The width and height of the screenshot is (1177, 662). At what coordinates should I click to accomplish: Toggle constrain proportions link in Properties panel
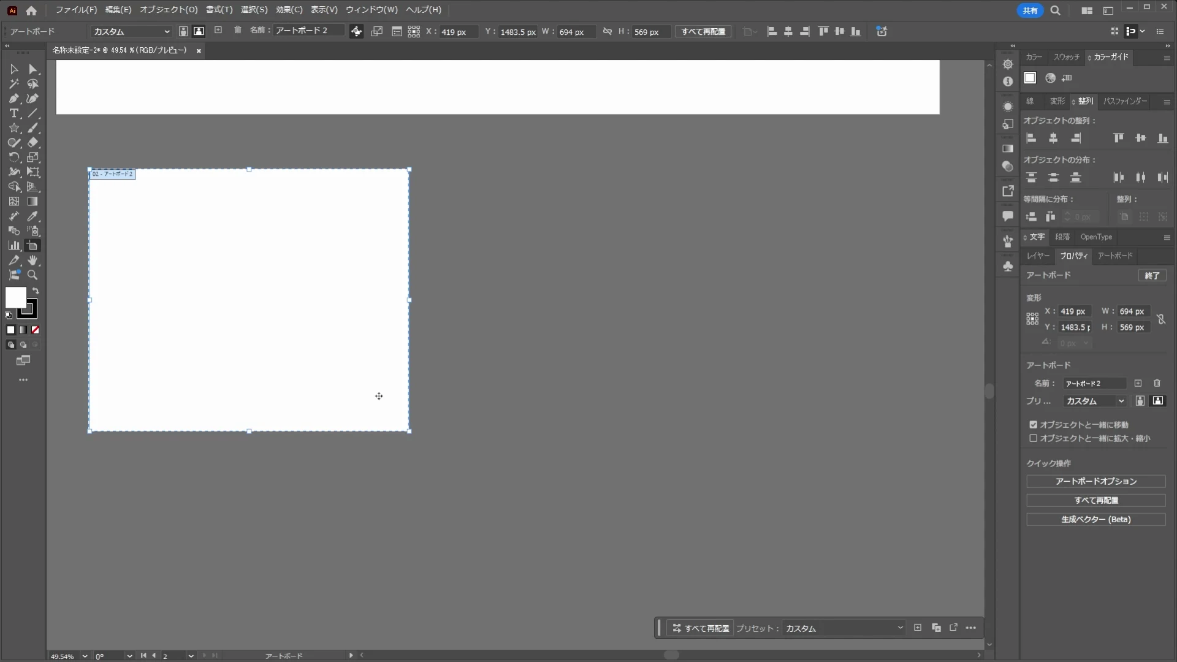click(x=1161, y=319)
